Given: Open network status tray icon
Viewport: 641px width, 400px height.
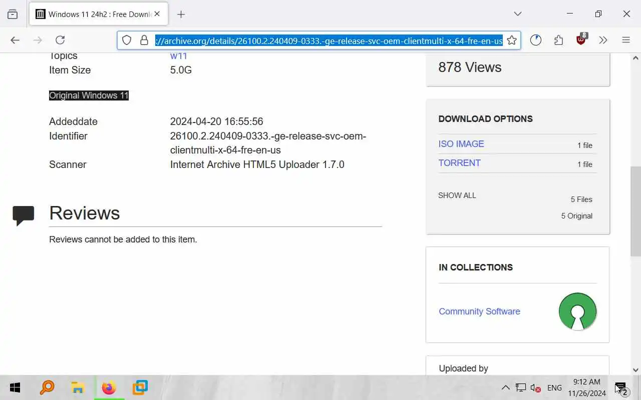Looking at the screenshot, I should coord(521,388).
